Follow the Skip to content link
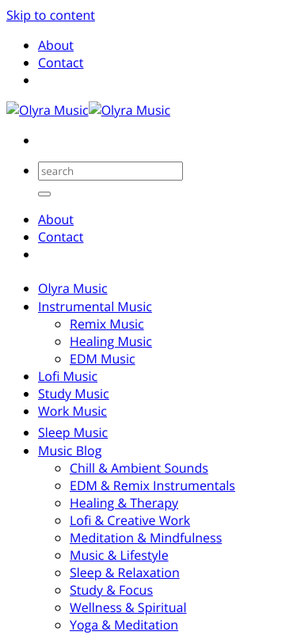The height and width of the screenshot is (643, 297). click(x=51, y=15)
